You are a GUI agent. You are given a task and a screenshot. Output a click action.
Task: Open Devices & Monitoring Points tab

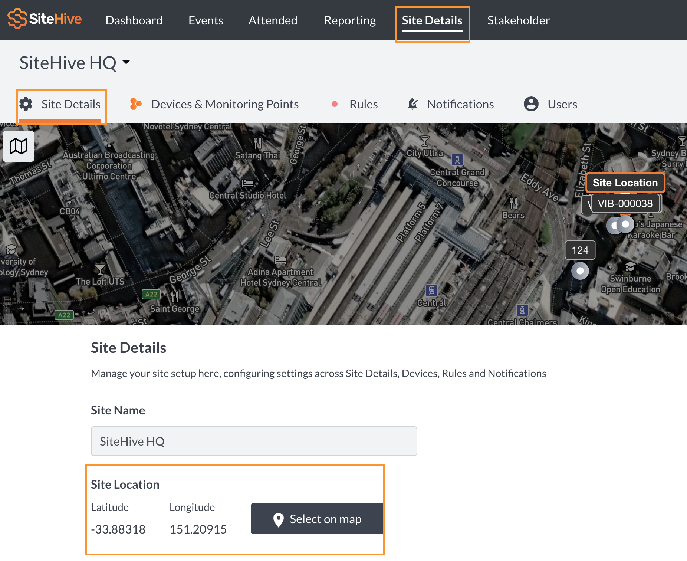point(225,104)
